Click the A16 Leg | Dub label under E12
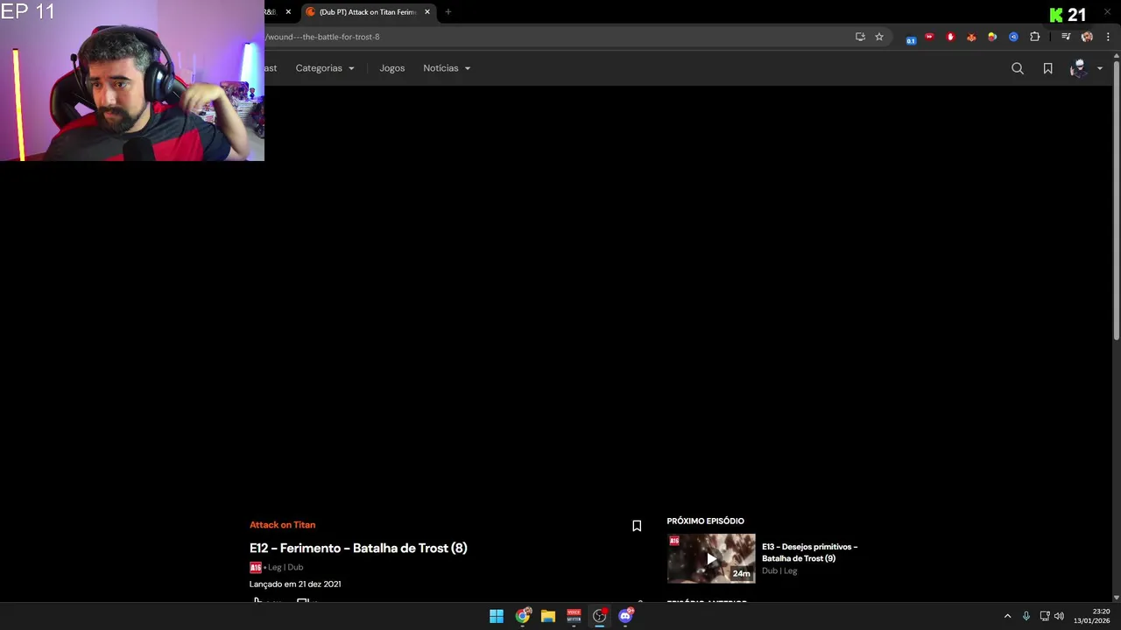Screen dimensions: 1121x630 pos(277,567)
